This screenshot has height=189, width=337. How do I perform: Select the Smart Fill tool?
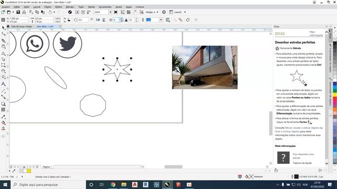(4, 128)
